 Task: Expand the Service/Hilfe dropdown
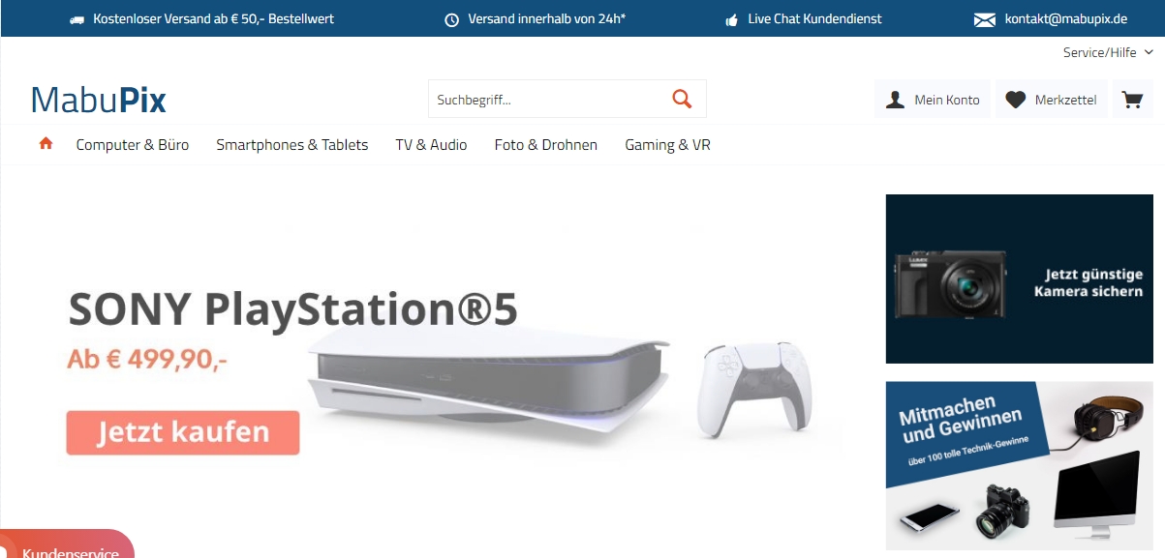point(1107,52)
